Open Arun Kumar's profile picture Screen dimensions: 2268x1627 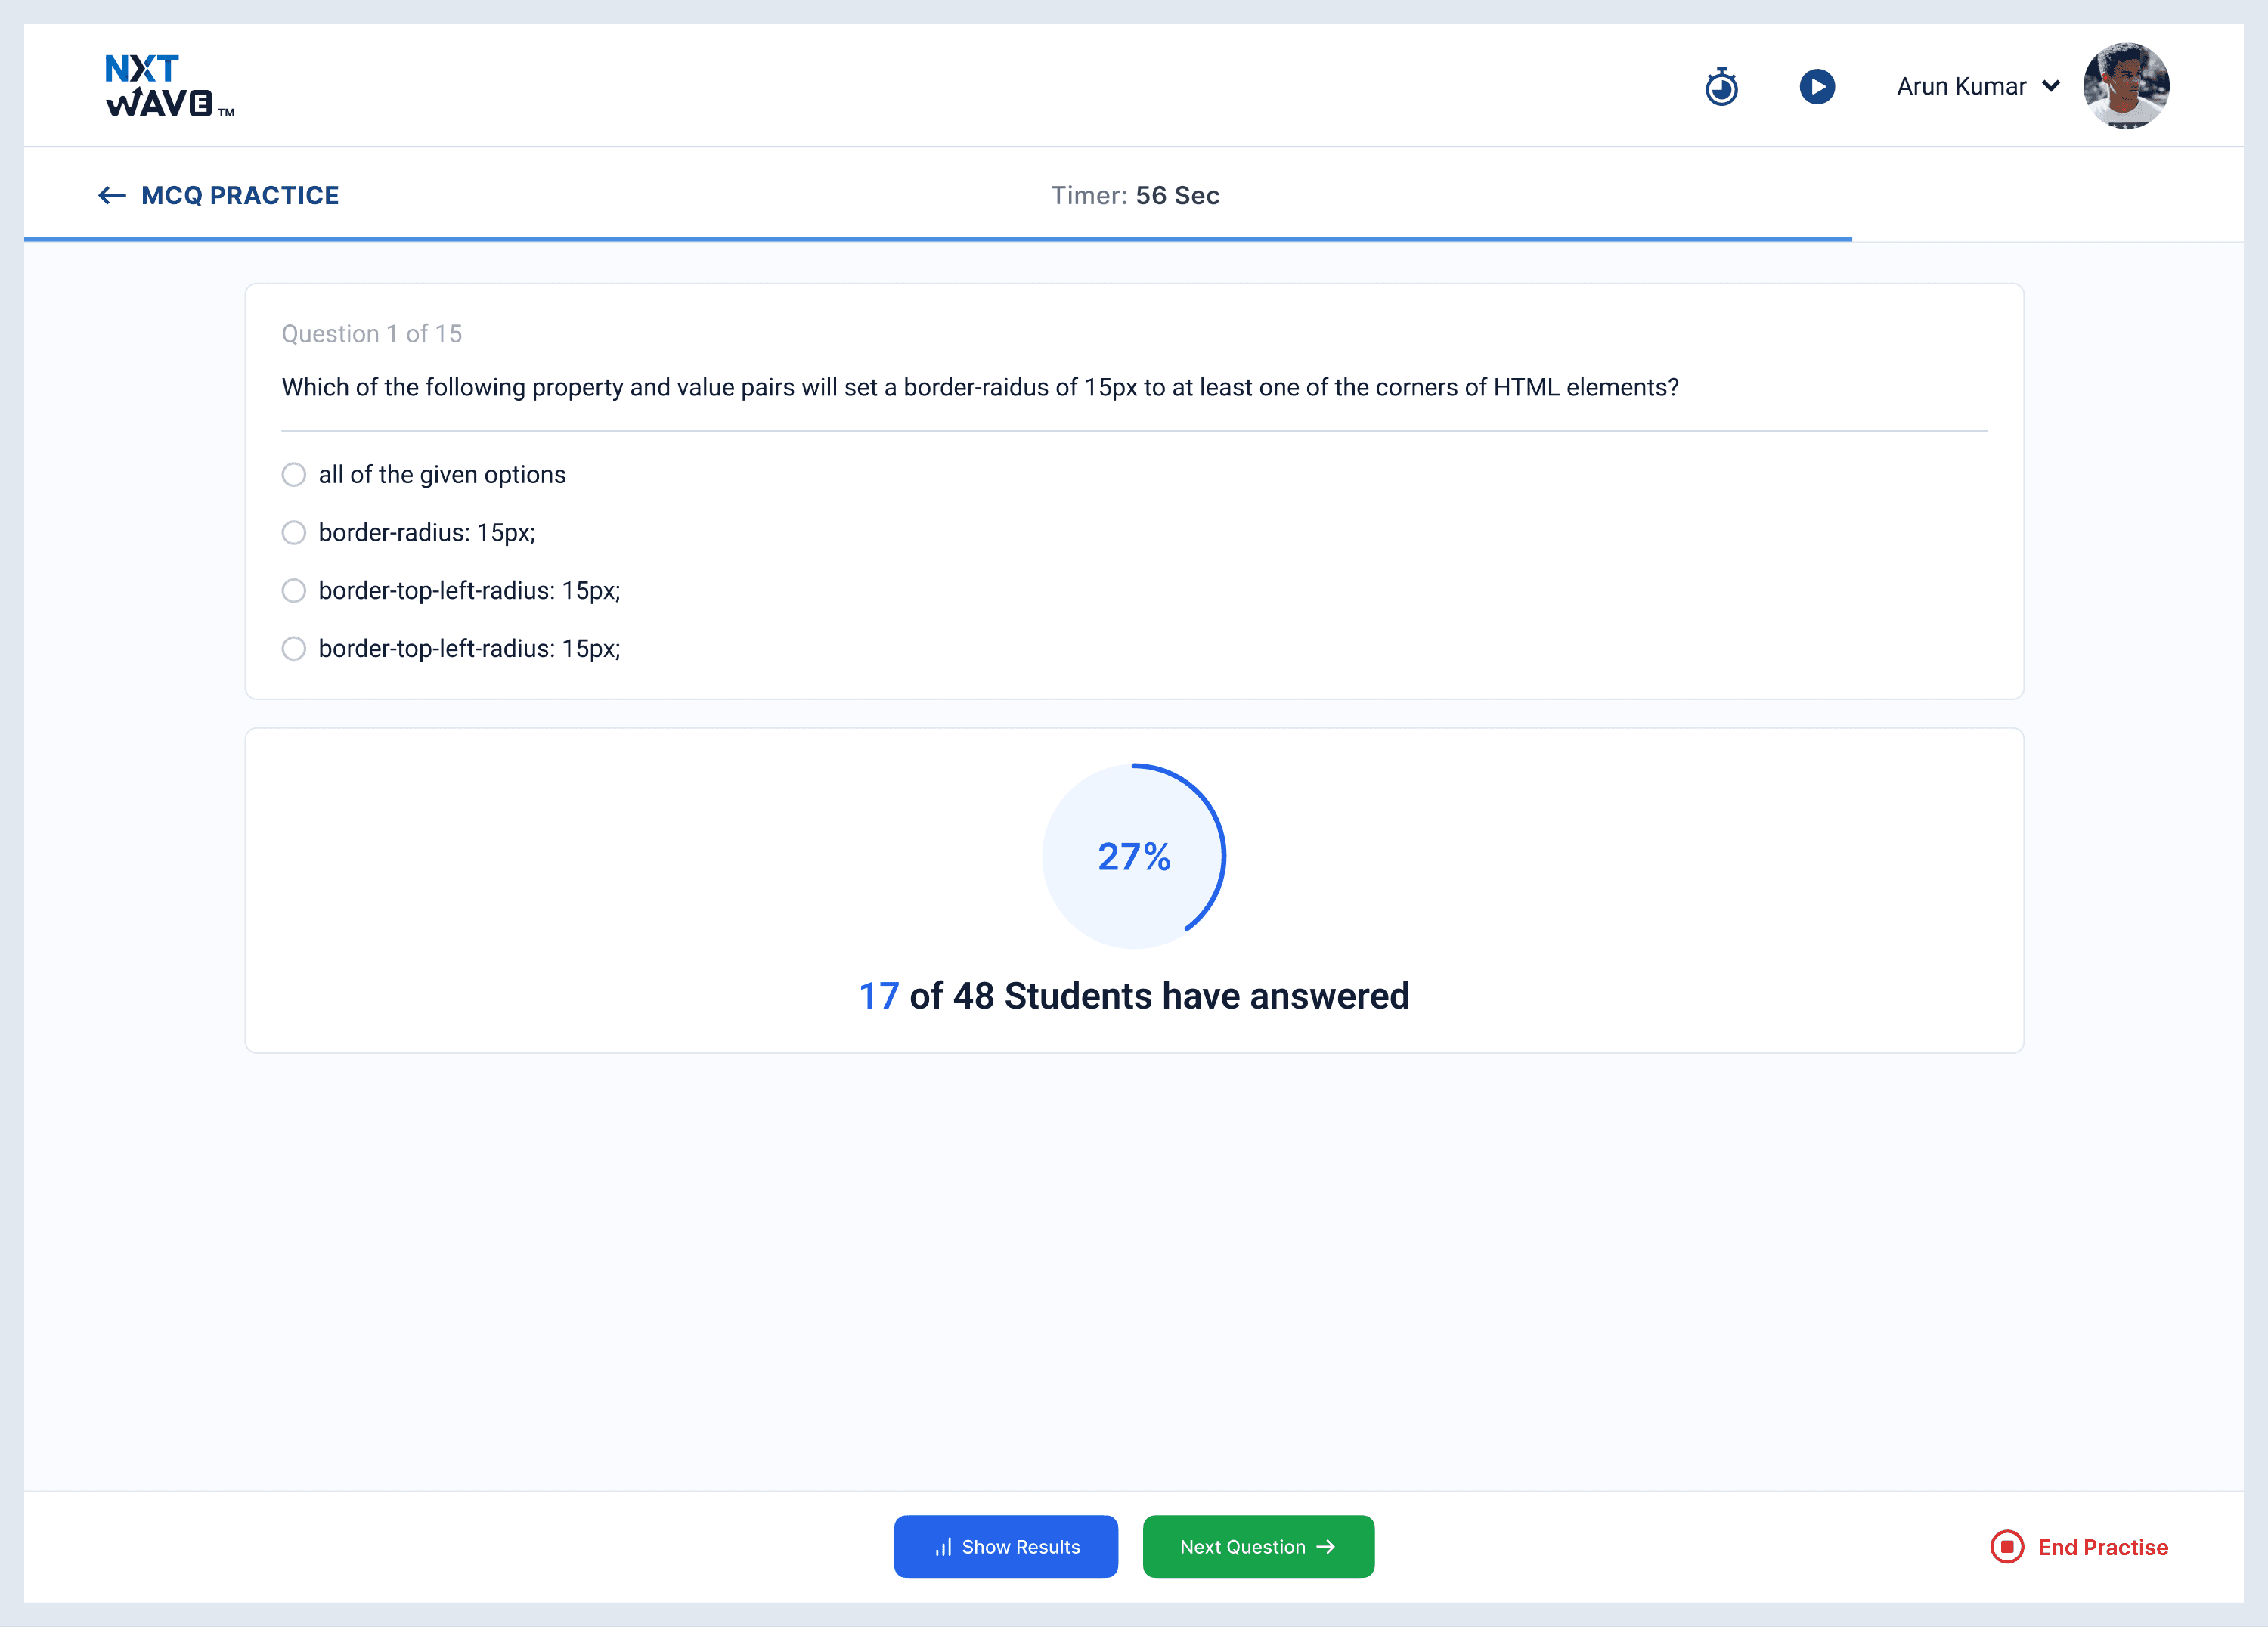coord(2126,86)
